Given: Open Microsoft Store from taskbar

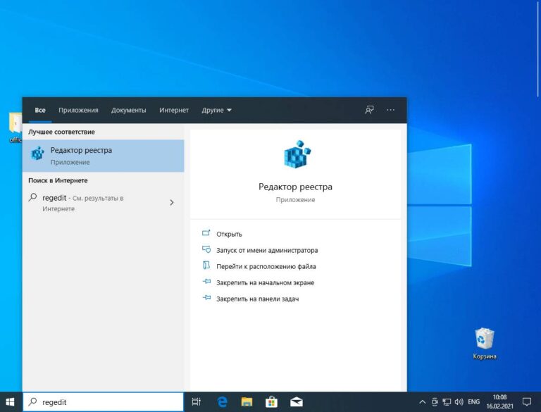Looking at the screenshot, I should (271, 402).
